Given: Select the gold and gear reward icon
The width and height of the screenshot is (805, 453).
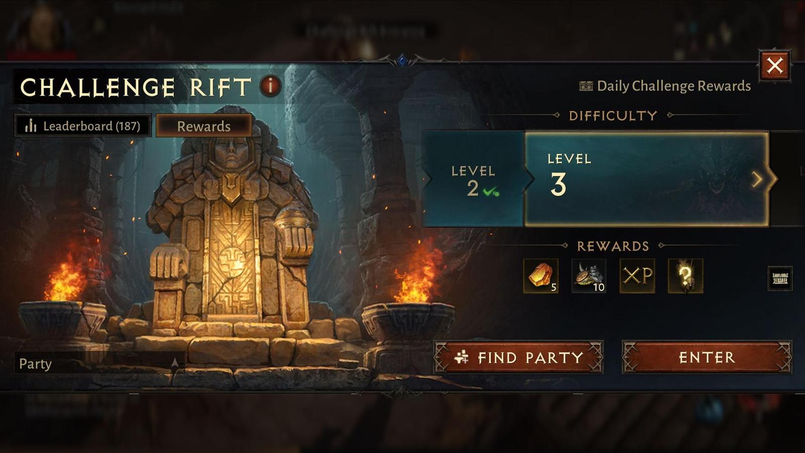Looking at the screenshot, I should pos(589,276).
